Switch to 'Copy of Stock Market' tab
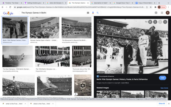Image resolution: width=171 pixels, height=107 pixels. [x=145, y=3]
